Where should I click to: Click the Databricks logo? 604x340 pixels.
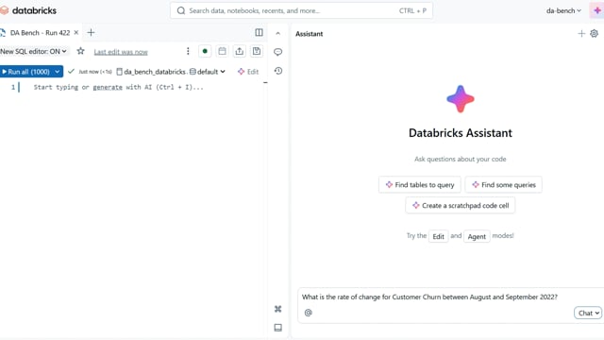click(28, 10)
